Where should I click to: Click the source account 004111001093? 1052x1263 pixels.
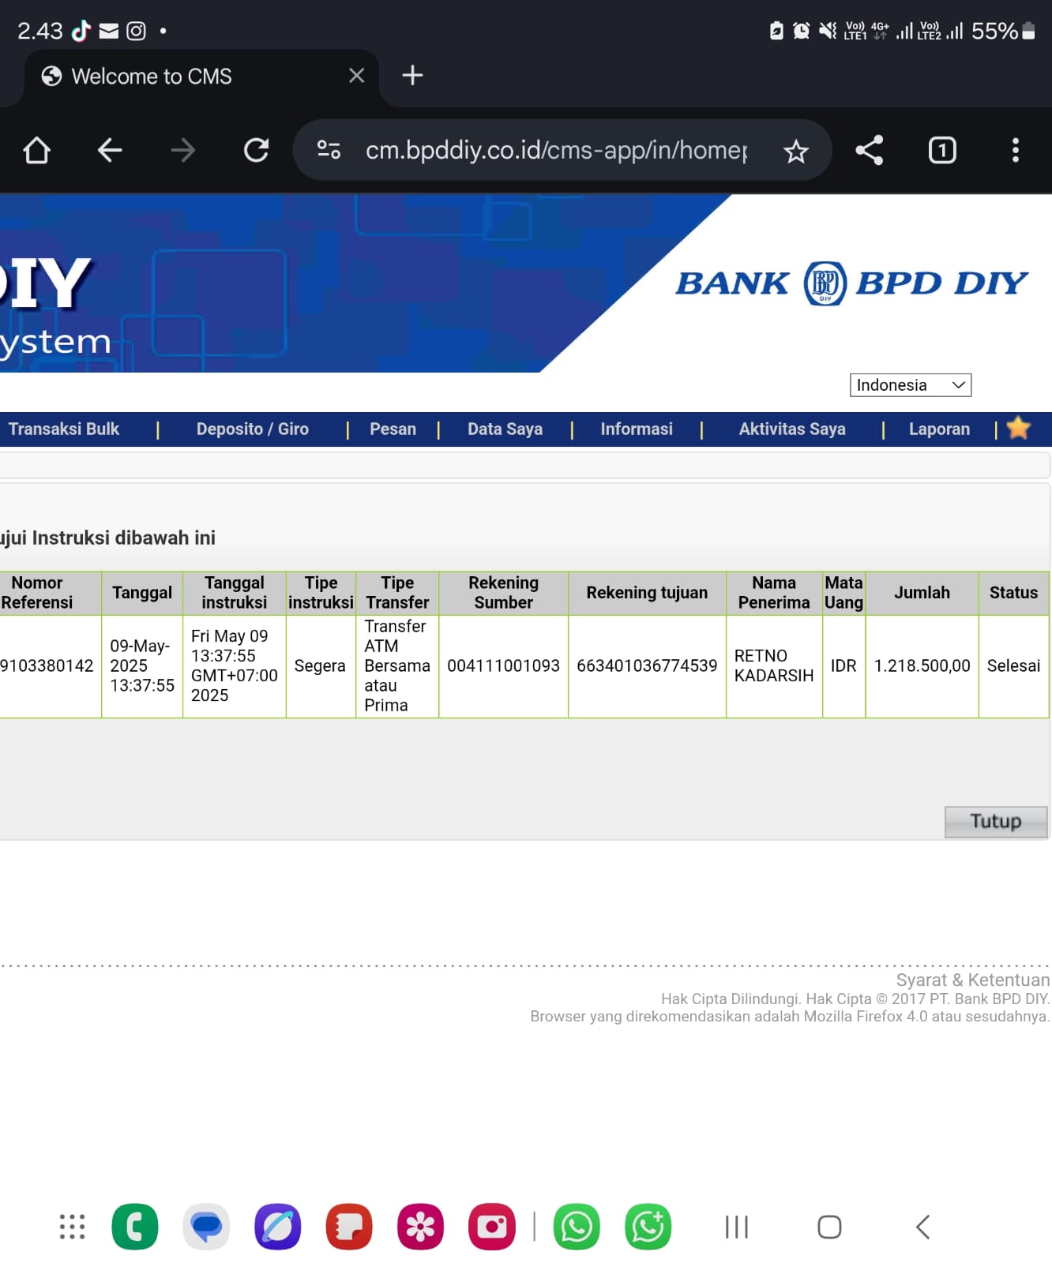coord(503,665)
